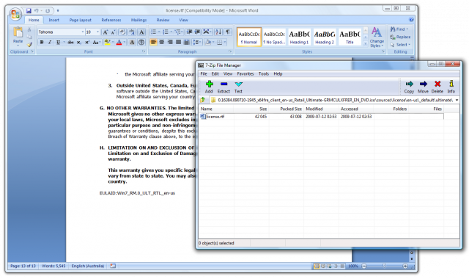Select the Normal style

[x=249, y=37]
